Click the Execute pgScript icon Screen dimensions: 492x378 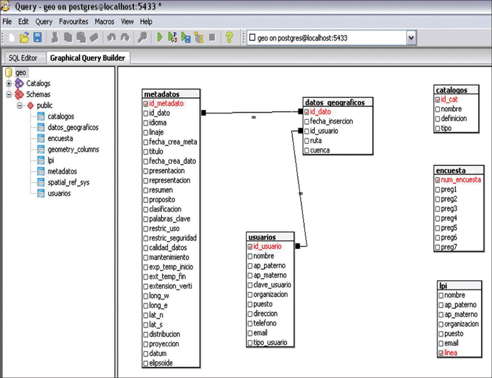click(173, 37)
